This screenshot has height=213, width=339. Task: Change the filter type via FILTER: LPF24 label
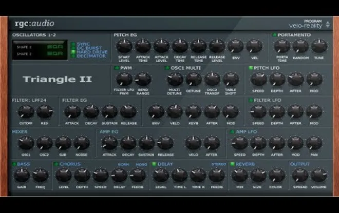point(29,100)
